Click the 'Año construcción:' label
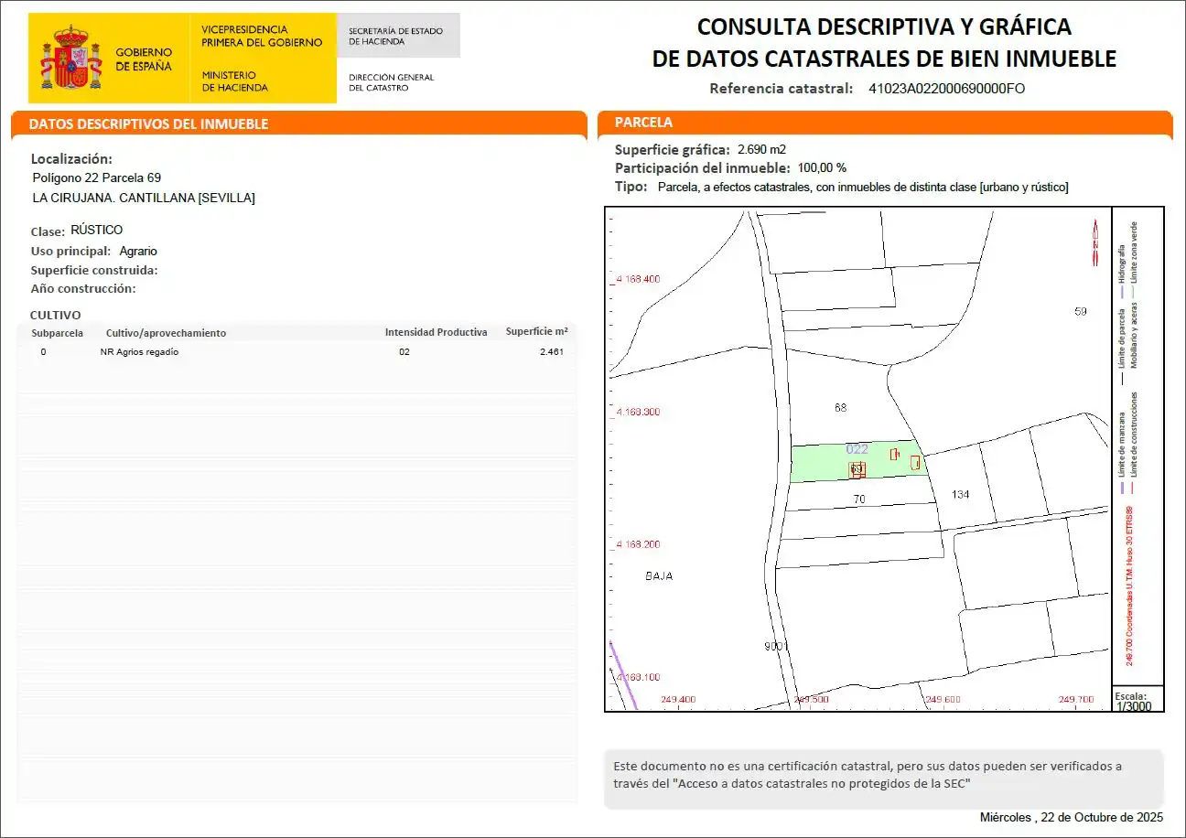The image size is (1186, 838). coord(83,288)
